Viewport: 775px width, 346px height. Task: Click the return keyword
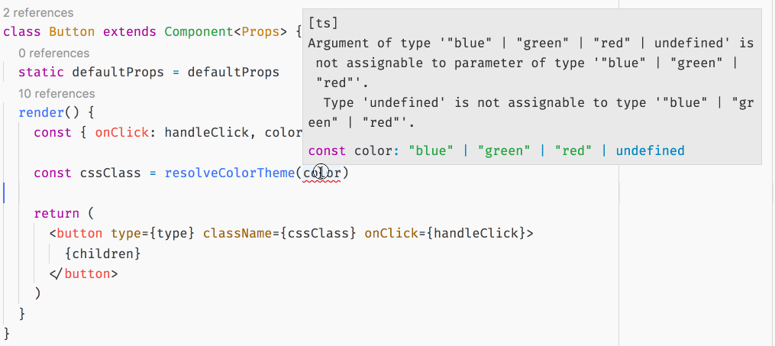click(x=57, y=214)
